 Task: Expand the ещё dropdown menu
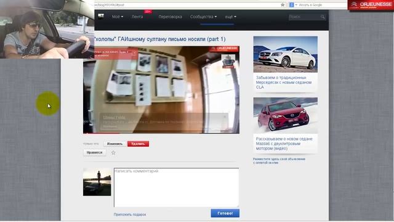[x=230, y=17]
